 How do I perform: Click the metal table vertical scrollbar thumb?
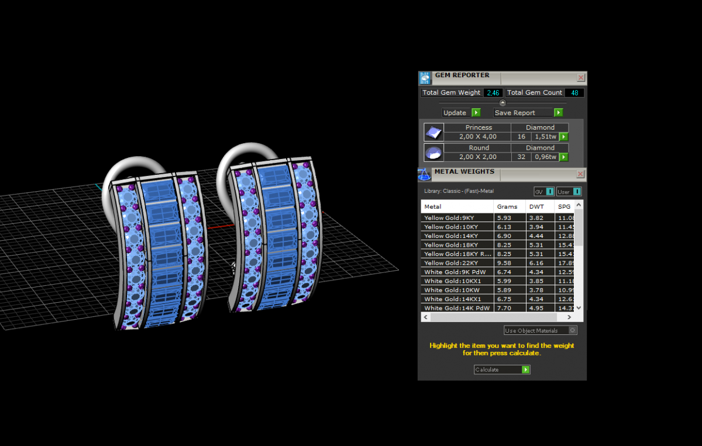(x=579, y=228)
